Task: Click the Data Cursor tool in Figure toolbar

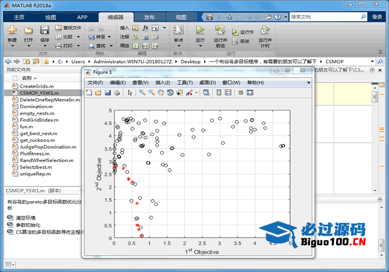Action: pyautogui.click(x=179, y=93)
